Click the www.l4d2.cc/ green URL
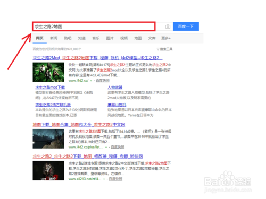Viewport: 266px width, 199px height. pos(78,81)
